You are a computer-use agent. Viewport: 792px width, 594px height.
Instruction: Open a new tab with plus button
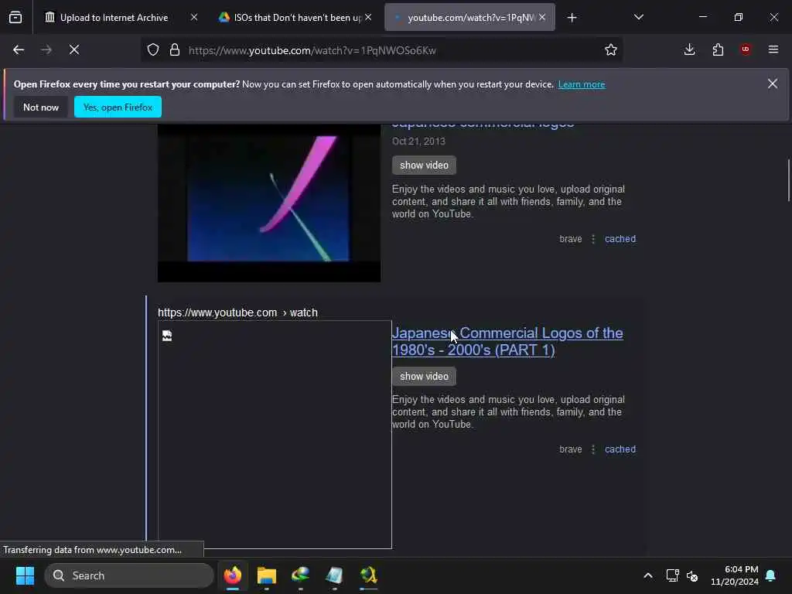[x=572, y=18]
